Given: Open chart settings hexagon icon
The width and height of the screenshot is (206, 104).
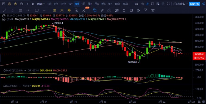Looking at the screenshot, I should click(x=163, y=4).
